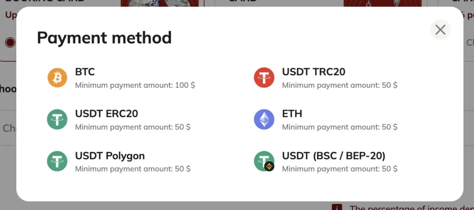Click the minimum payment text under USDT Polygon
Image resolution: width=474 pixels, height=210 pixels.
132,169
